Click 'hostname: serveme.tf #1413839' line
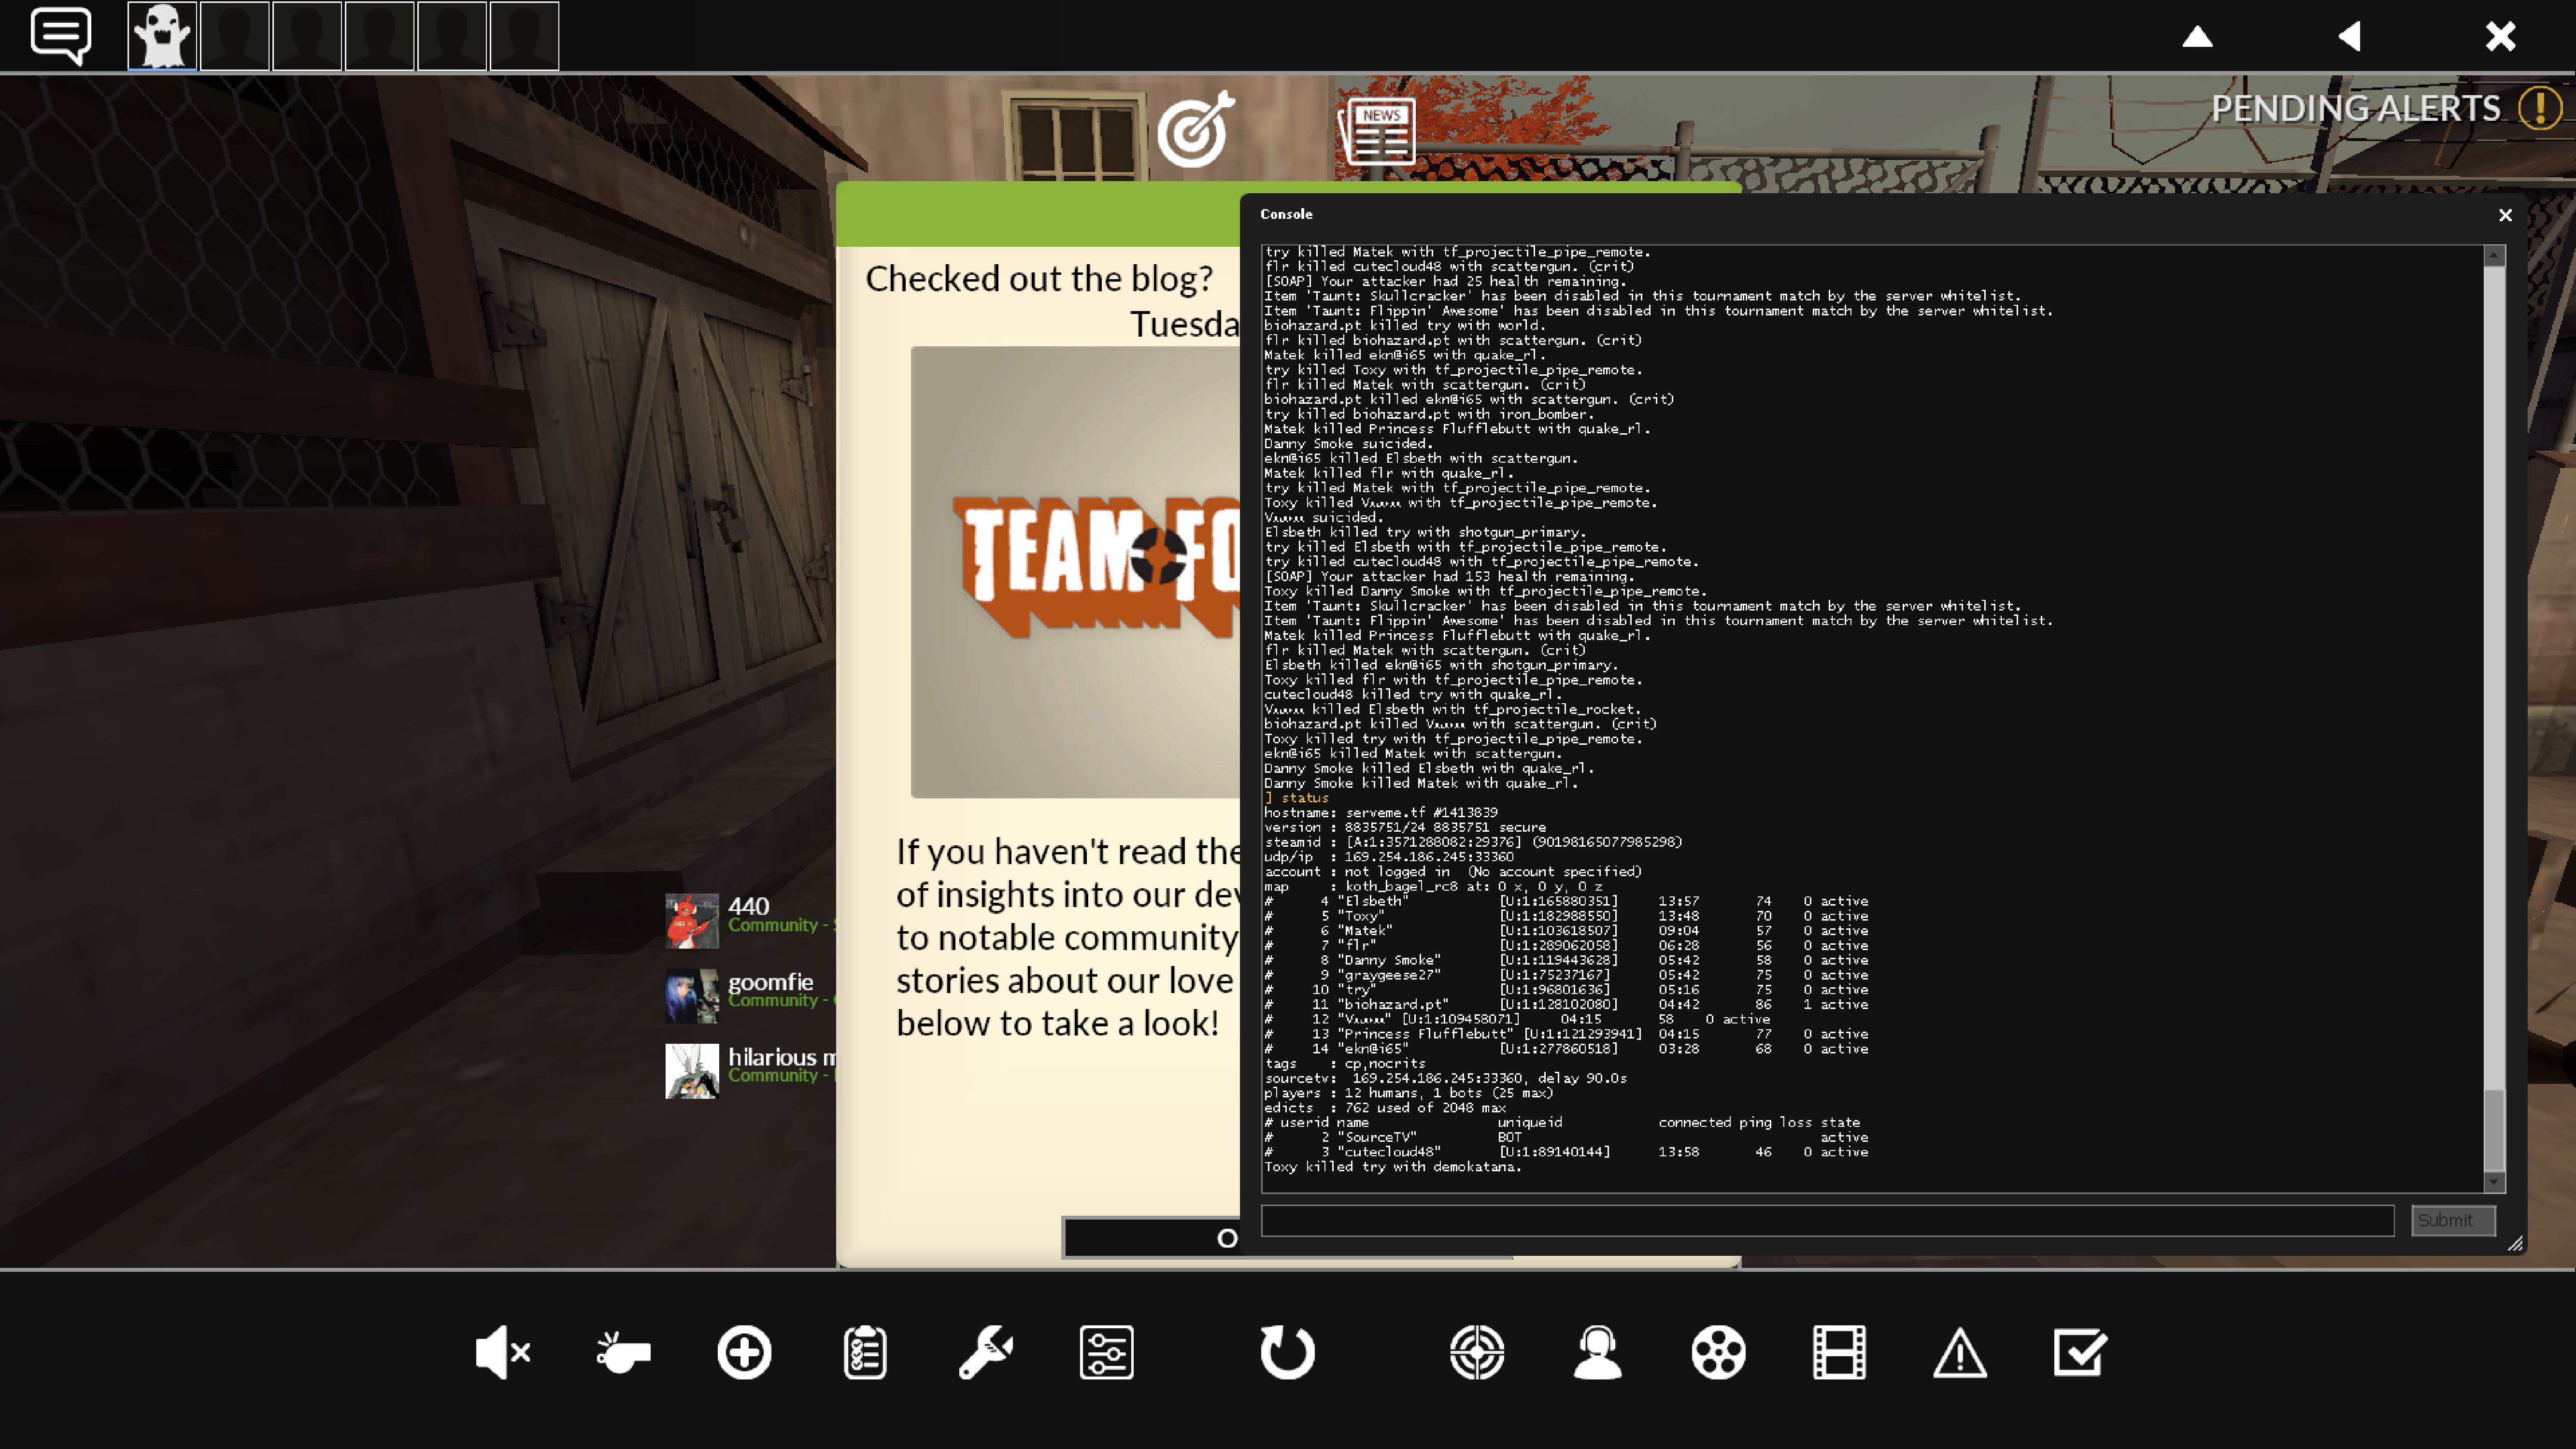The width and height of the screenshot is (2576, 1449). tap(1381, 813)
